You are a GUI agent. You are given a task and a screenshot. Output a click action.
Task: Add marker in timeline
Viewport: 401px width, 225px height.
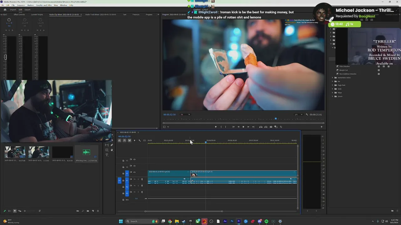pos(134,140)
